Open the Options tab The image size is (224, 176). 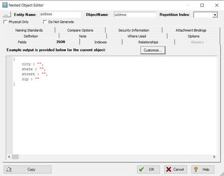pos(193,36)
